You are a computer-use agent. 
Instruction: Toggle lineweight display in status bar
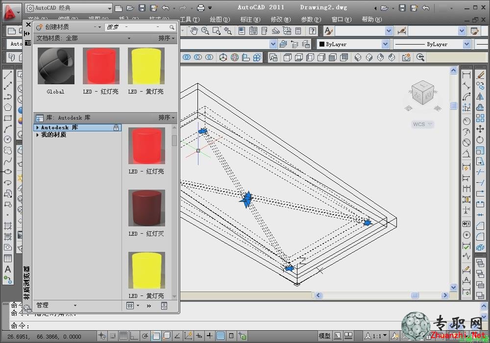210,336
